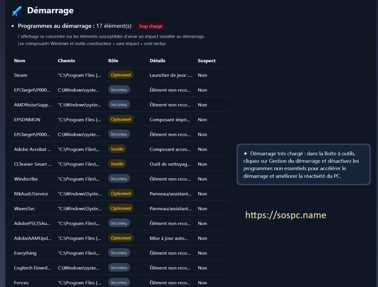Click the Everything program name
Viewport: 378px width, 287px height.
point(25,253)
